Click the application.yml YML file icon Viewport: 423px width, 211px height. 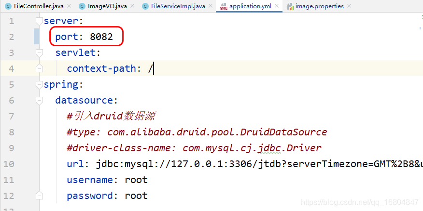224,6
